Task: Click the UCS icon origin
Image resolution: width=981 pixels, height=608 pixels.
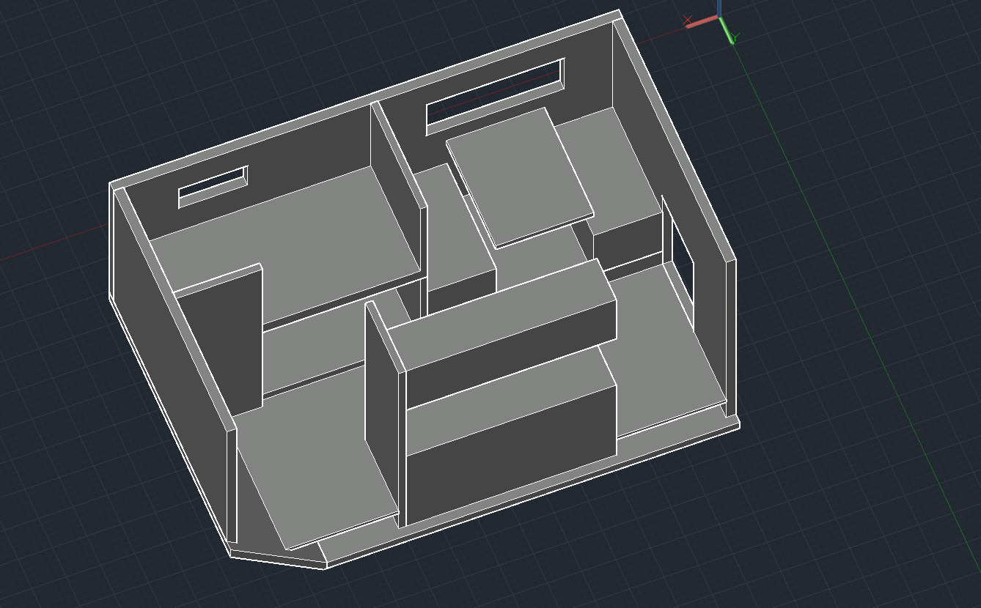Action: [x=719, y=18]
